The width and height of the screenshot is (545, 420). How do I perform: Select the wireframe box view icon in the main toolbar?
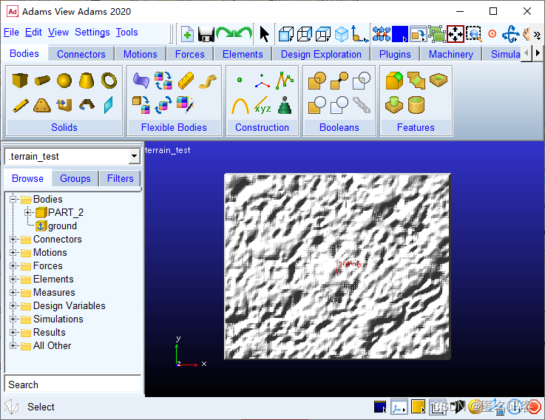tap(305, 34)
